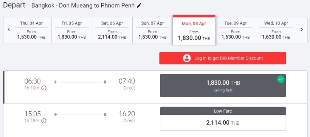Edit route with the pencil icon
Viewport: 310px width, 137px height.
click(139, 6)
